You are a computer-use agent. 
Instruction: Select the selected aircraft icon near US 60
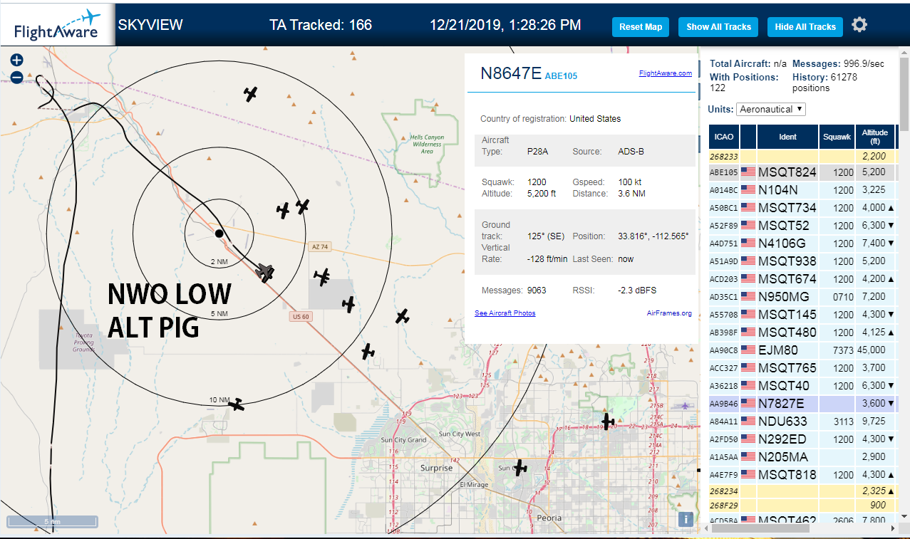[x=265, y=272]
